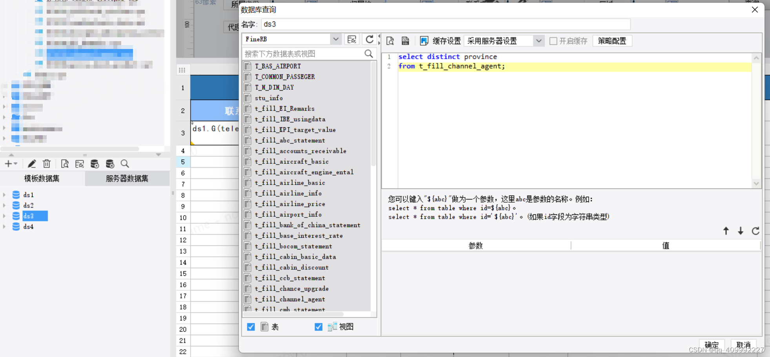
Task: Select the t_fill_abc_statement table
Action: (290, 140)
